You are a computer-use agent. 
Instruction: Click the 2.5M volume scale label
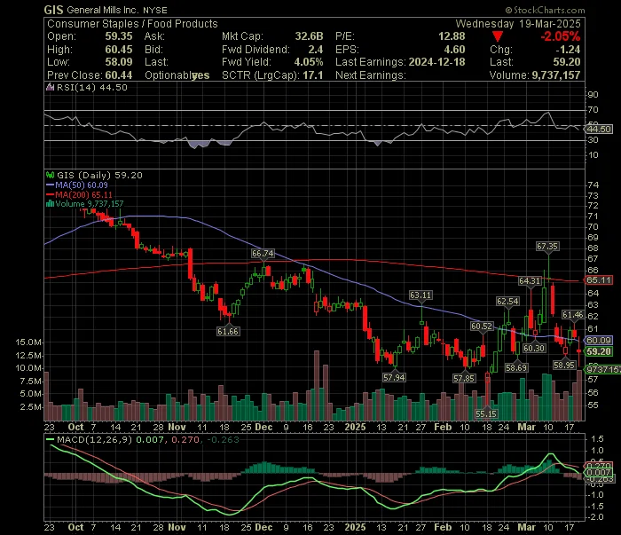[30, 407]
